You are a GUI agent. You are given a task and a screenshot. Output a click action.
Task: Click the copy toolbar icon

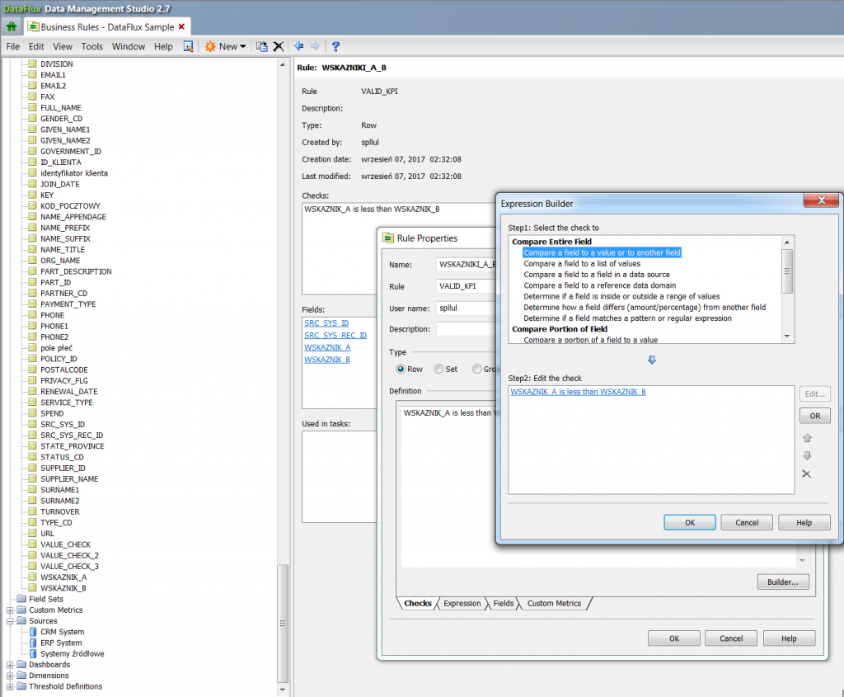(261, 47)
